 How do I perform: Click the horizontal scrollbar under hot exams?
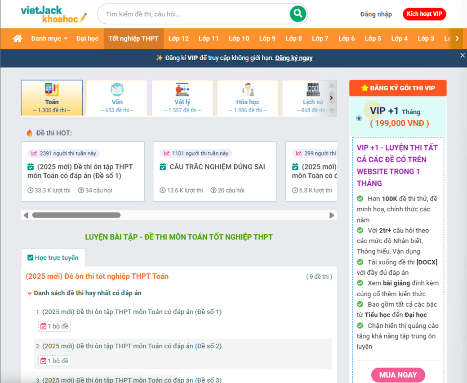point(76,215)
